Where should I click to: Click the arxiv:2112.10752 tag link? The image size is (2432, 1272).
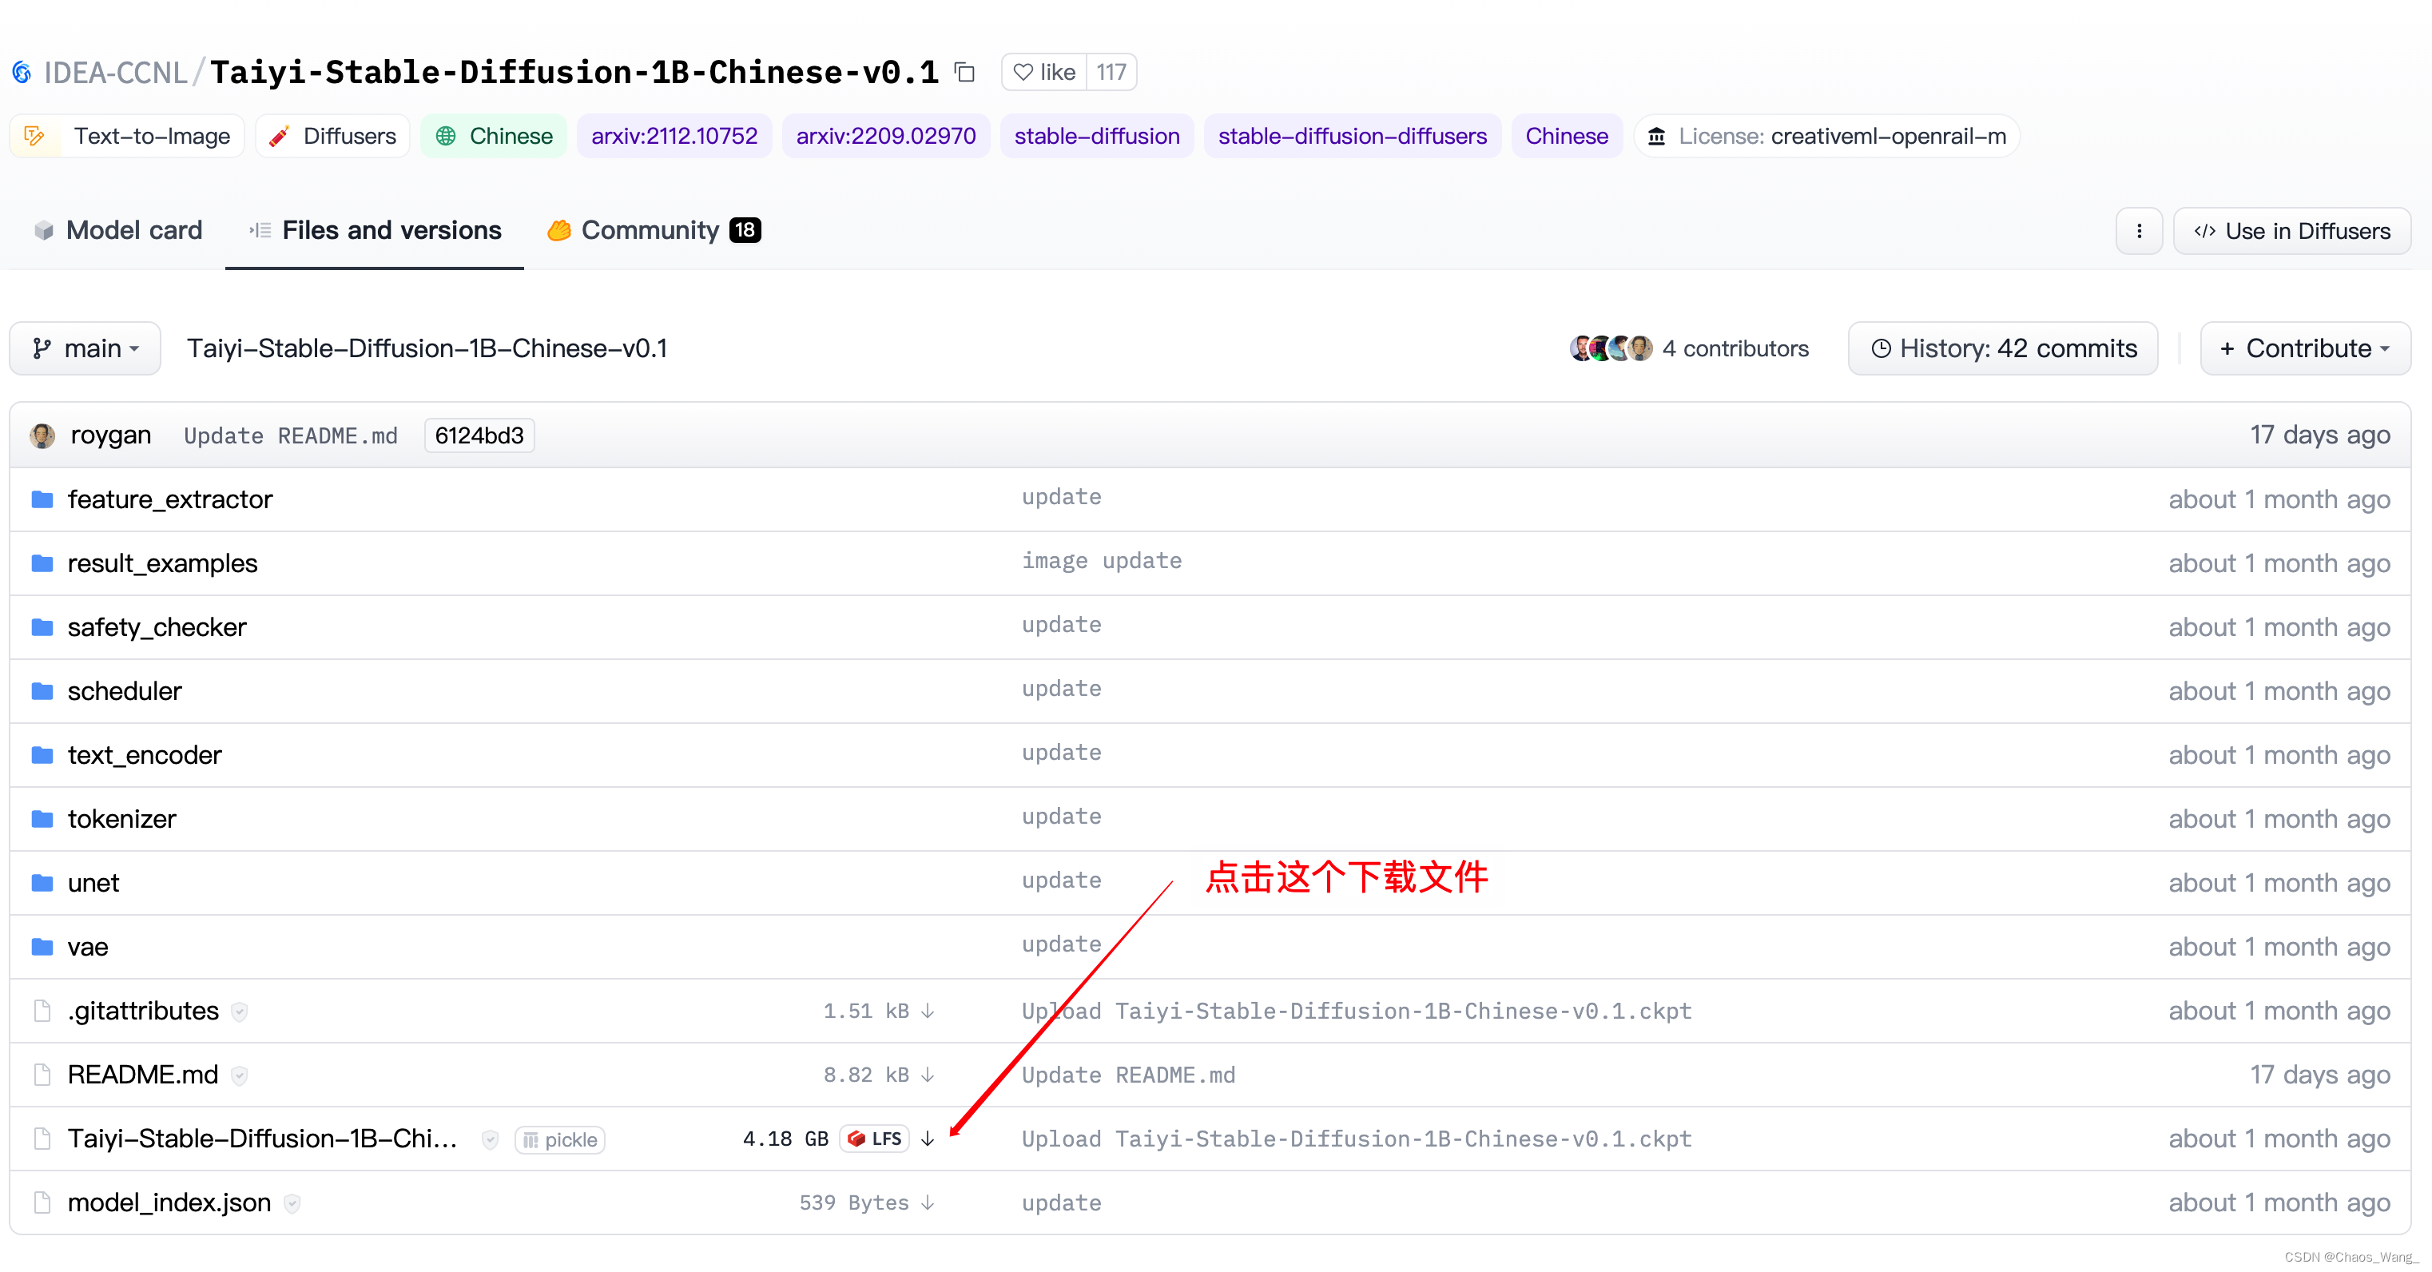point(674,135)
